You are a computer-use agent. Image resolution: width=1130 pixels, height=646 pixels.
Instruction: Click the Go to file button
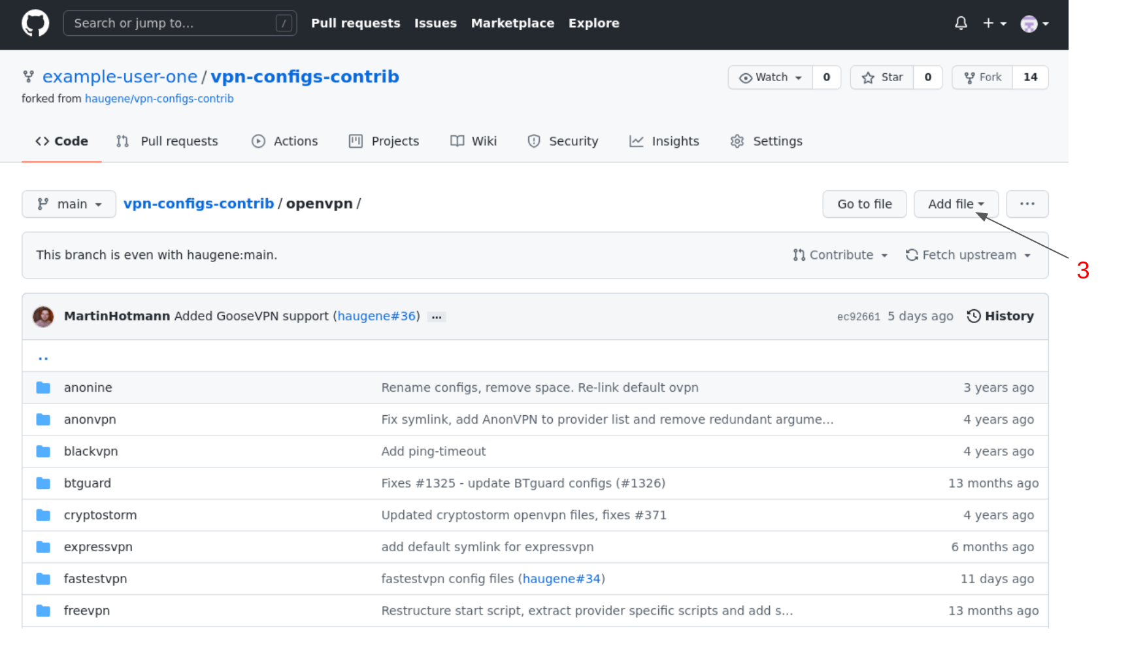[864, 204]
